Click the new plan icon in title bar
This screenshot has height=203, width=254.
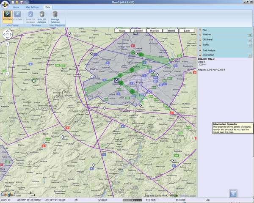(13, 2)
